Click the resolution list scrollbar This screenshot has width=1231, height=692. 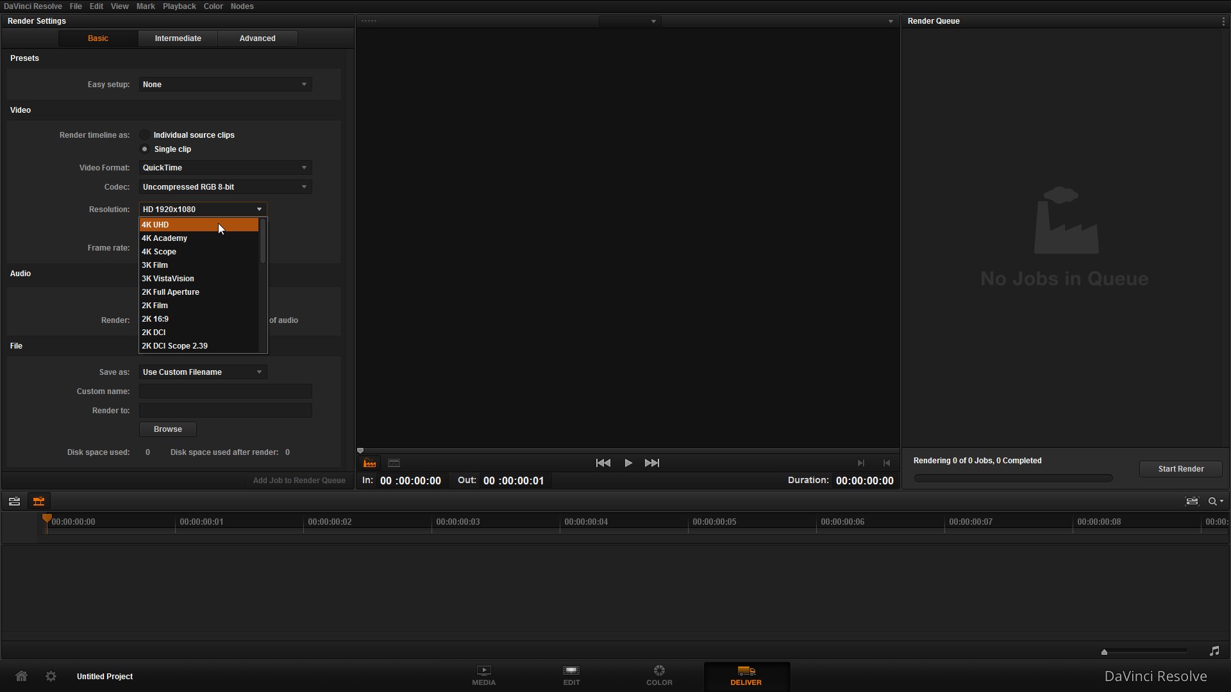click(x=262, y=241)
